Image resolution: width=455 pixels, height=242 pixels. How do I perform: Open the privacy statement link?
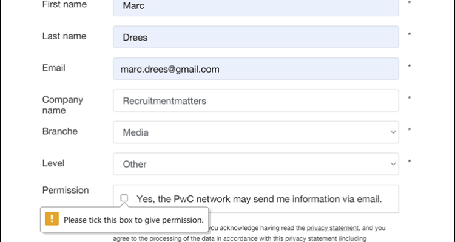333,228
